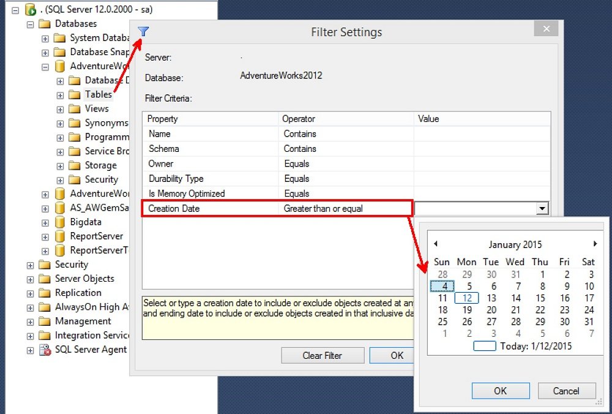Select January 12 in the calendar
The image size is (612, 414).
coord(467,298)
